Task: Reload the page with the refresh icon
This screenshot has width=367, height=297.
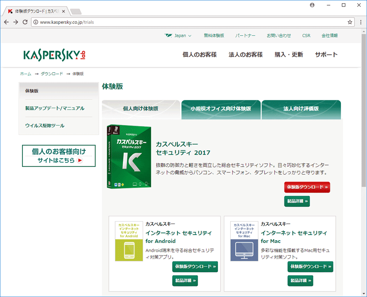Action: (x=25, y=22)
